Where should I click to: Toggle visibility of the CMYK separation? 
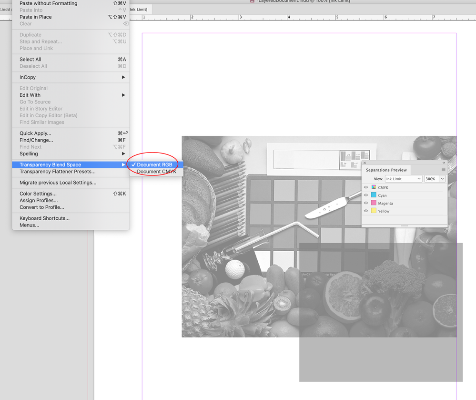[366, 187]
